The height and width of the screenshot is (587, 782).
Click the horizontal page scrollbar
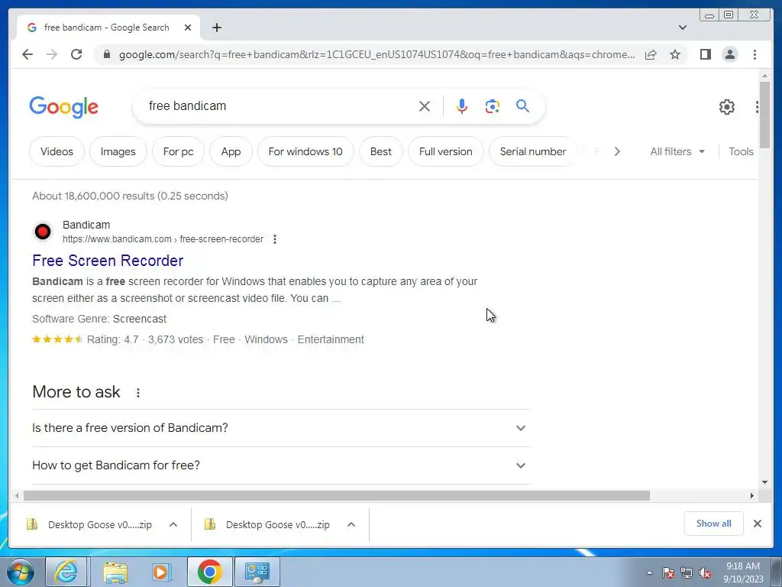[x=337, y=495]
